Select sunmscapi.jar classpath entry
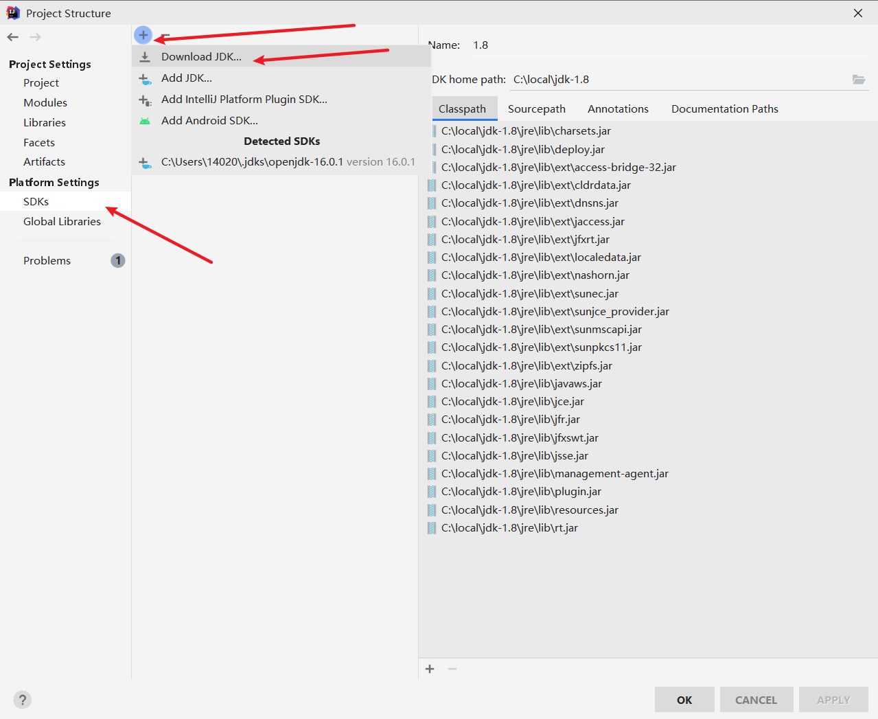The width and height of the screenshot is (878, 719). click(542, 330)
